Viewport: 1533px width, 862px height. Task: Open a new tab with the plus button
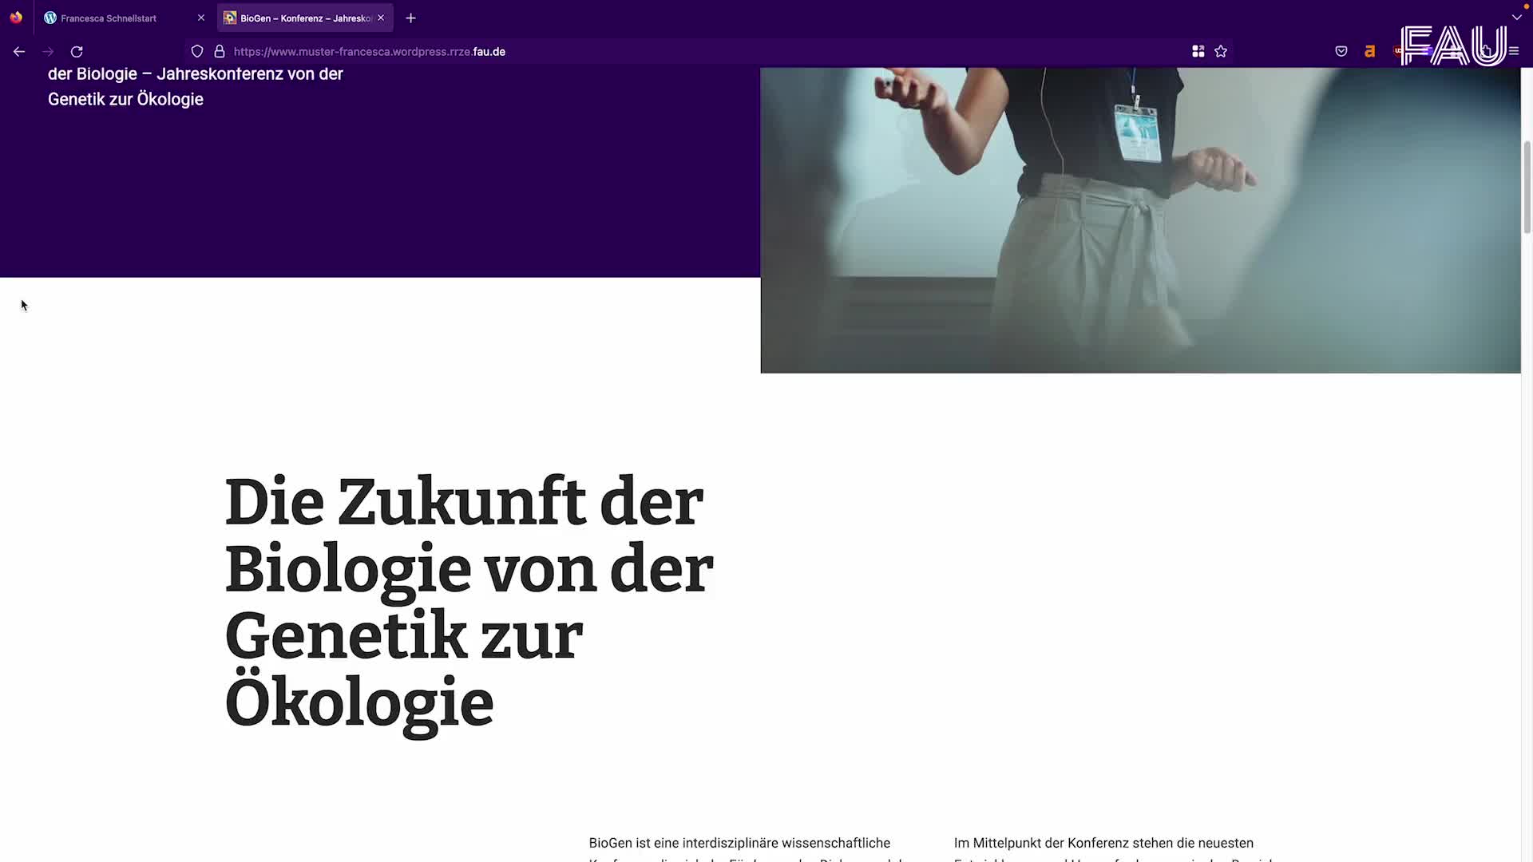coord(410,18)
